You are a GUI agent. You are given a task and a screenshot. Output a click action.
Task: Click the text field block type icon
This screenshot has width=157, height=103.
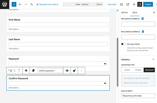coord(10,71)
